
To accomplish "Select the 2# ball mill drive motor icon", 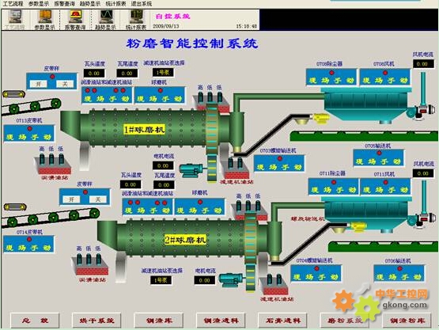I will (x=231, y=279).
